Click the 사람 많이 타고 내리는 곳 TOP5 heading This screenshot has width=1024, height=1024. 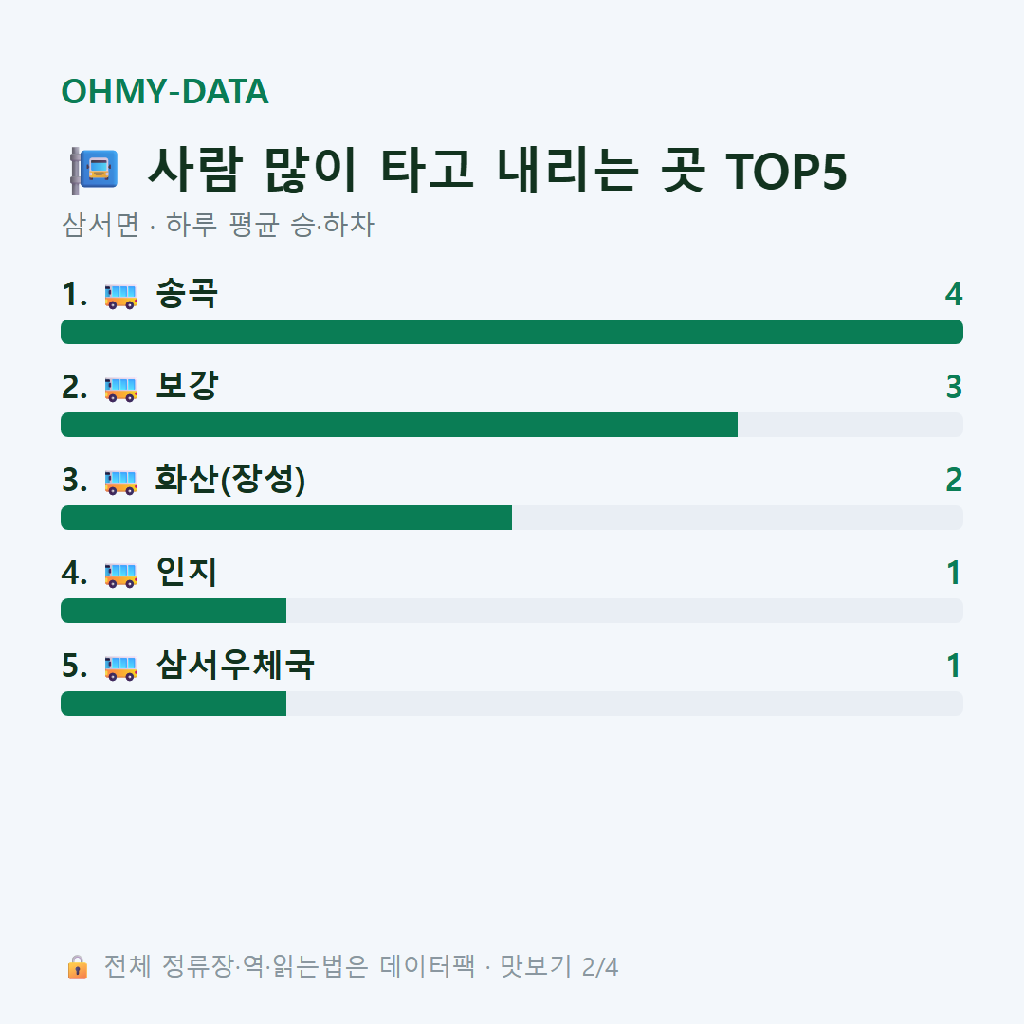(498, 171)
